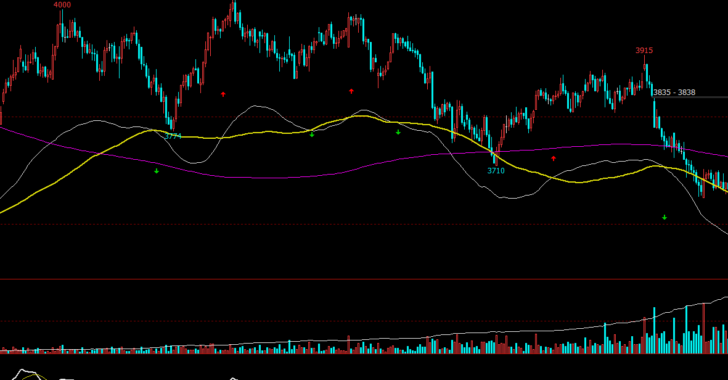Click the red up arrow nearest the 3710 label

[553, 159]
